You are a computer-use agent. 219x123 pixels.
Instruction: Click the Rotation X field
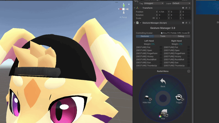click(x=163, y=15)
